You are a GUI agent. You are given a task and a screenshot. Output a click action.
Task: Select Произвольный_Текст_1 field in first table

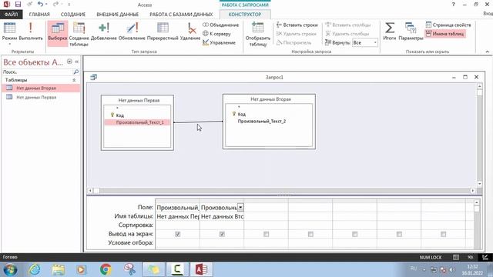[x=138, y=122]
